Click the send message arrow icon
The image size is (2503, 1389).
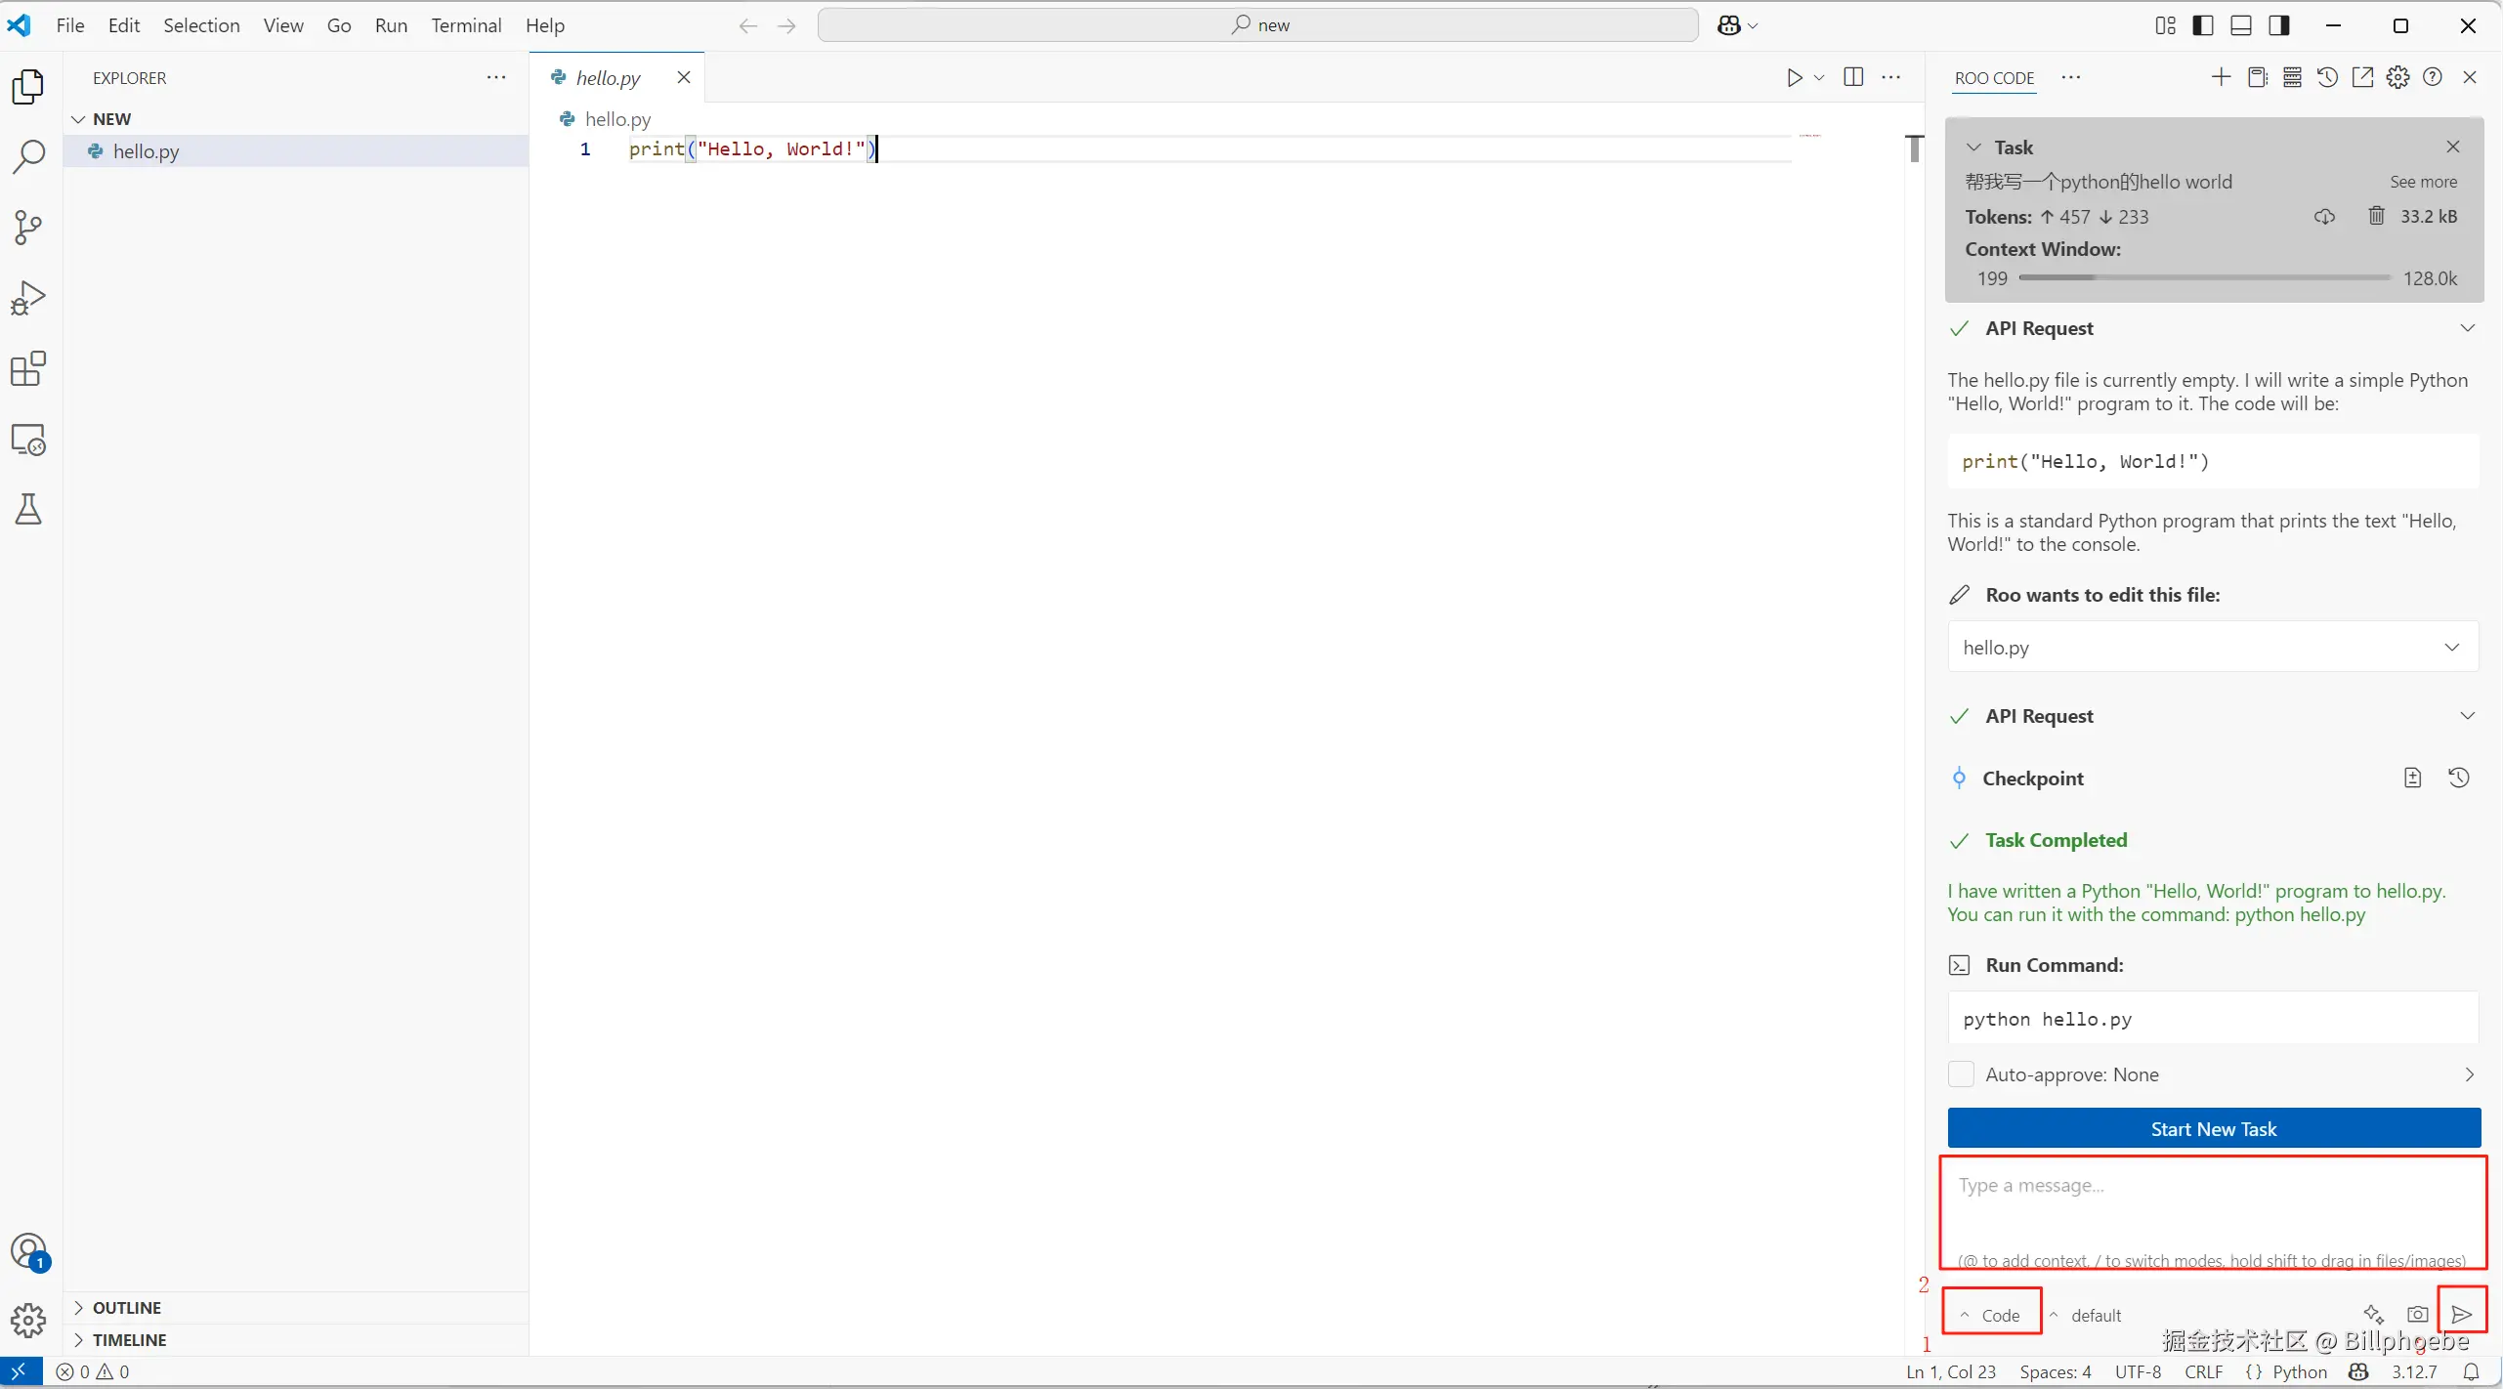(x=2462, y=1314)
